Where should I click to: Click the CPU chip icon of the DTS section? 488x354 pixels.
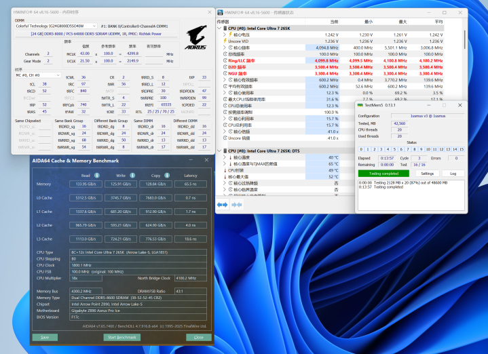coord(225,151)
